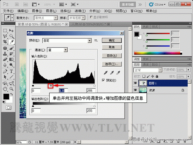Confirm Levels with the OK button
Image resolution: width=193 pixels, height=145 pixels.
pos(112,40)
